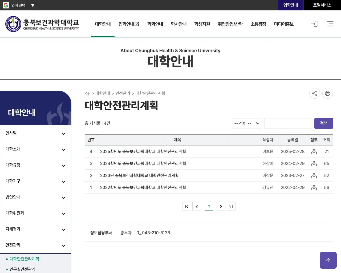Click the scroll-to-top arrow button
Viewport: 341px width, 273px height.
tap(328, 260)
